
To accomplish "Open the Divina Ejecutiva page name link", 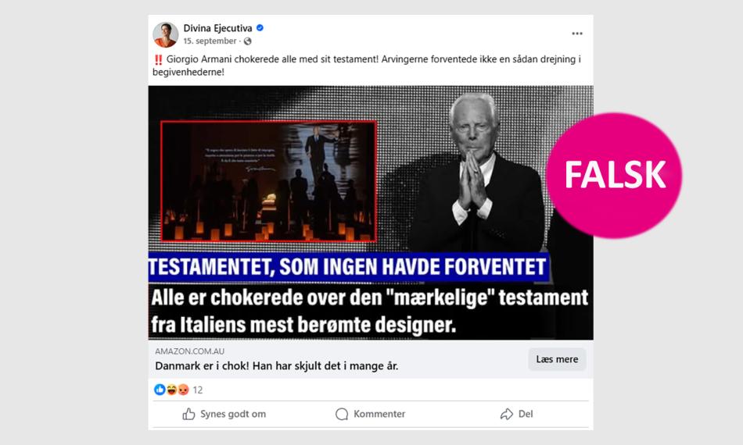I will click(217, 28).
